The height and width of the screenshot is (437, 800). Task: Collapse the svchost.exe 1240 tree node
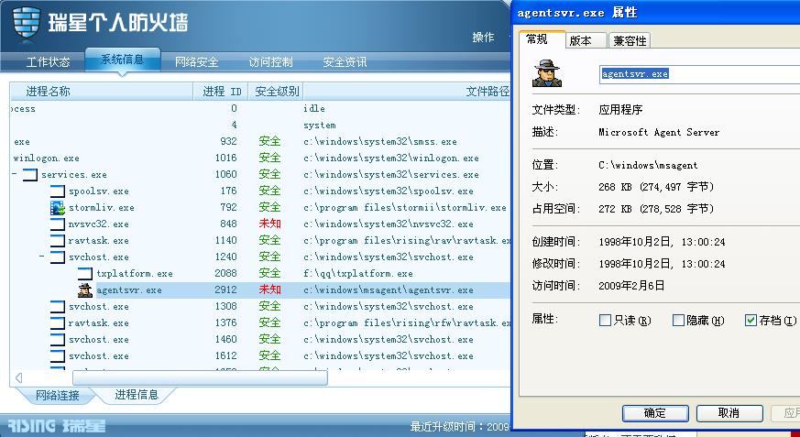[x=42, y=257]
